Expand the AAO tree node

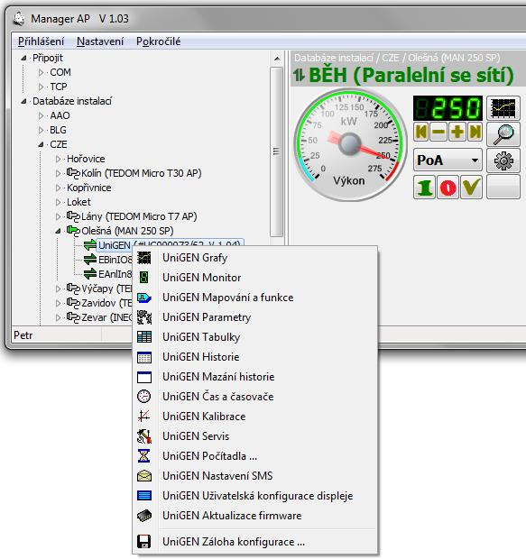(41, 115)
